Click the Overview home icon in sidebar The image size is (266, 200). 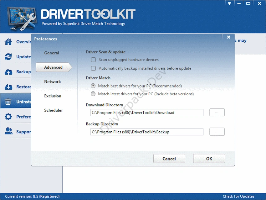tap(8, 42)
